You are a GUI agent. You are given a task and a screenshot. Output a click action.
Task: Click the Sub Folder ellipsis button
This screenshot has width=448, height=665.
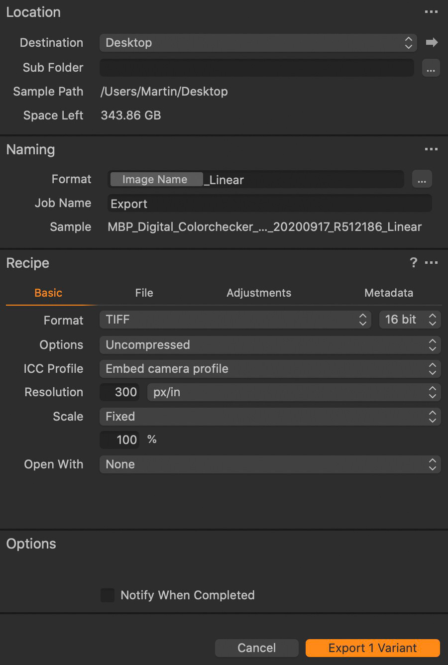(431, 68)
